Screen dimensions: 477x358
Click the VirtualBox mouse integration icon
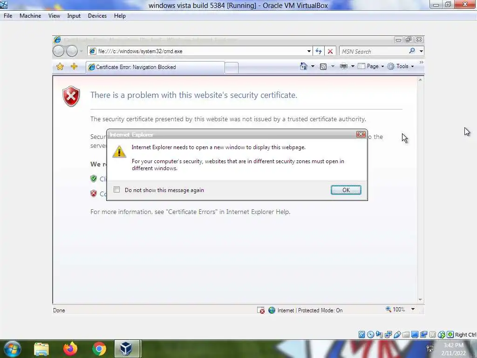442,335
